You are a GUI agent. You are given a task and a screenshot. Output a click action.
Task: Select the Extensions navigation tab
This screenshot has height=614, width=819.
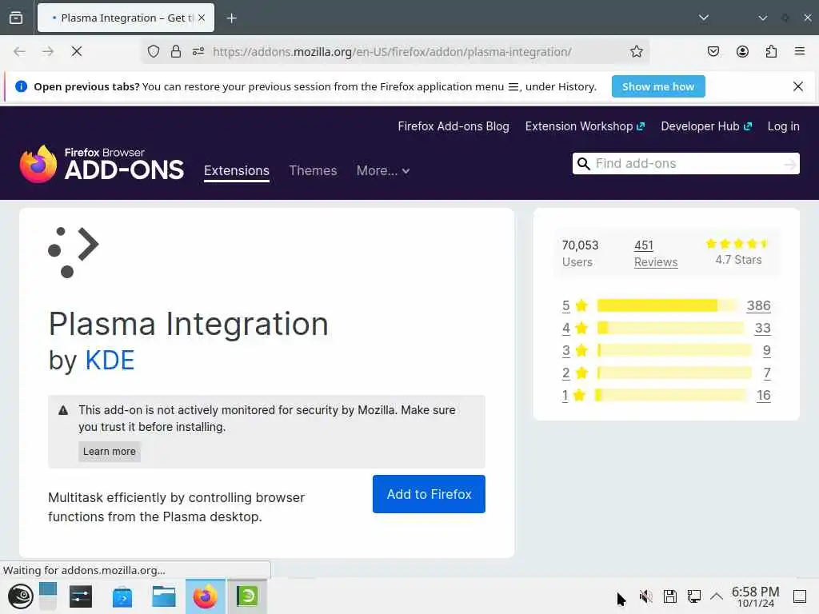237,171
